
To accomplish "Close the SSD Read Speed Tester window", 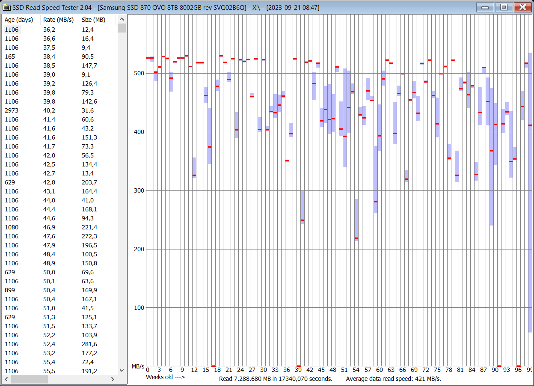I will [x=522, y=7].
